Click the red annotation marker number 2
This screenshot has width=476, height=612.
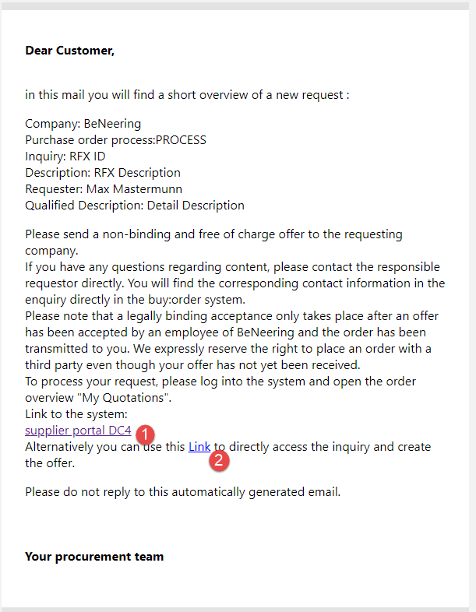[x=220, y=460]
